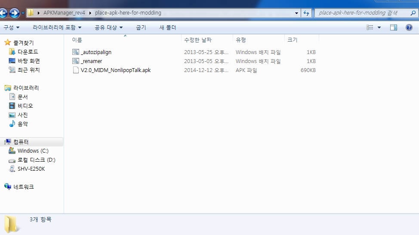Toggle the preview pane icon
The height and width of the screenshot is (235, 419).
click(x=393, y=27)
